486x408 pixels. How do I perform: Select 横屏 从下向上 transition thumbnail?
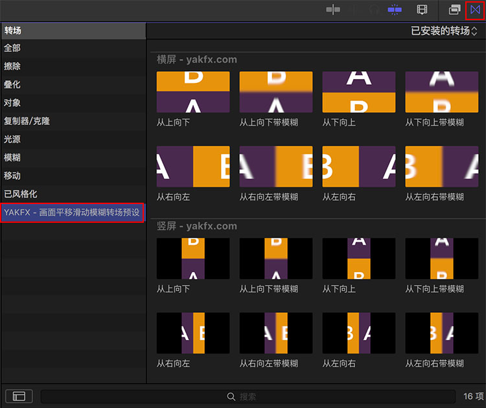click(359, 92)
